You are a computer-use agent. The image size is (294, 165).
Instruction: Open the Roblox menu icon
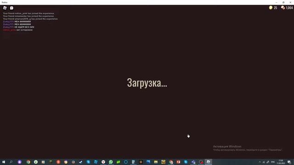pos(5,8)
